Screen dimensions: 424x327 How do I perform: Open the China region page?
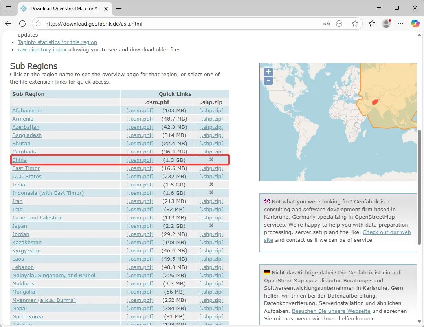[x=20, y=160]
